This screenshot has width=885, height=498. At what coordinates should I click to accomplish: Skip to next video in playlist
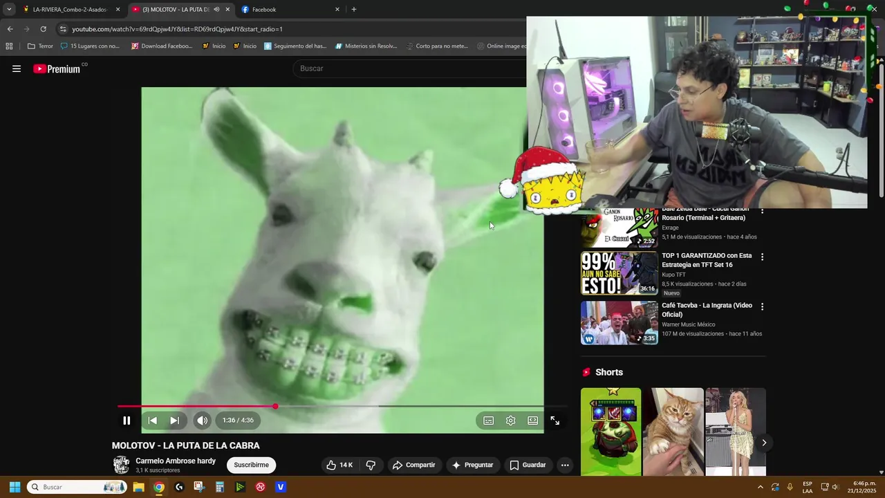(175, 421)
